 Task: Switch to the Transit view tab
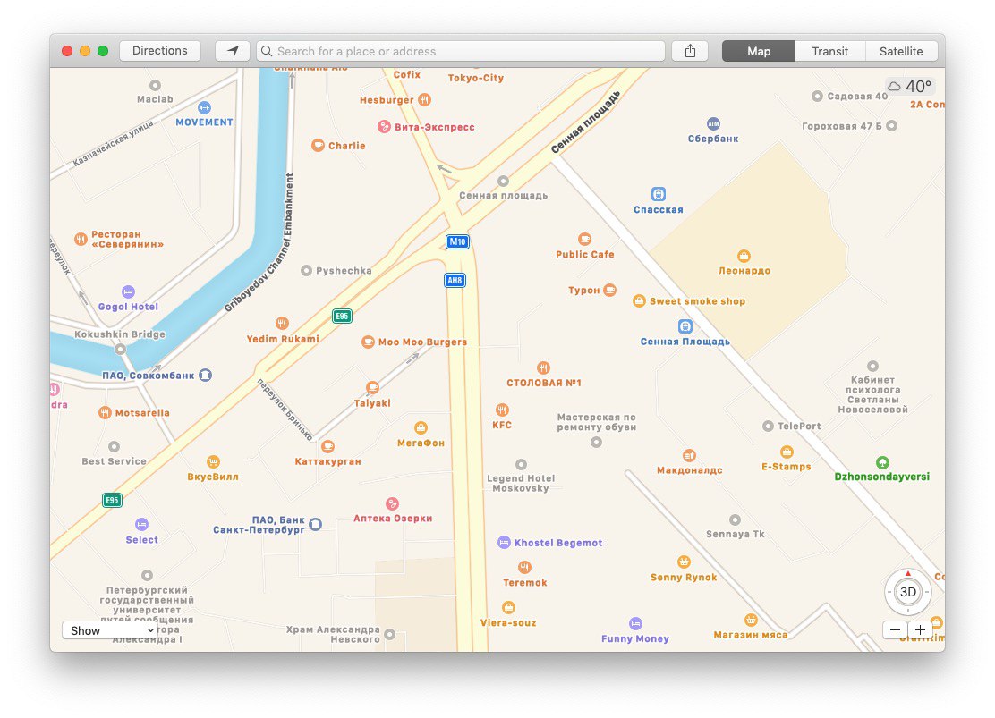point(830,51)
